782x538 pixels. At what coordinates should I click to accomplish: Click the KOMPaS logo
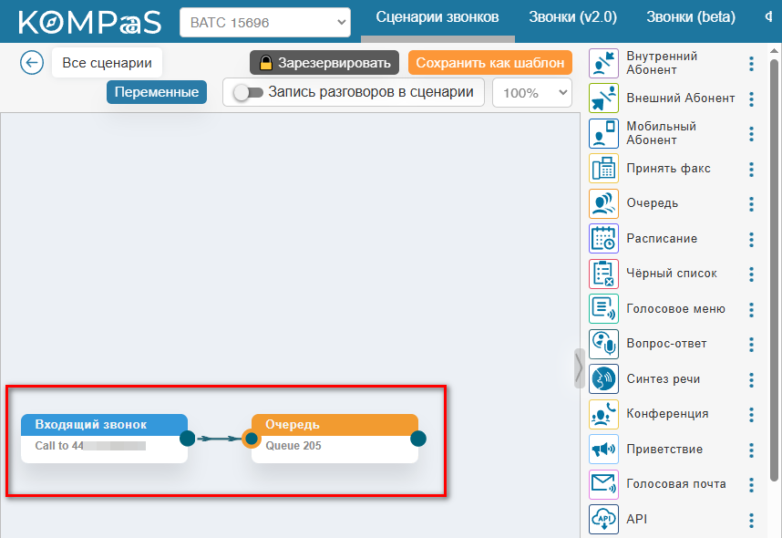click(89, 22)
